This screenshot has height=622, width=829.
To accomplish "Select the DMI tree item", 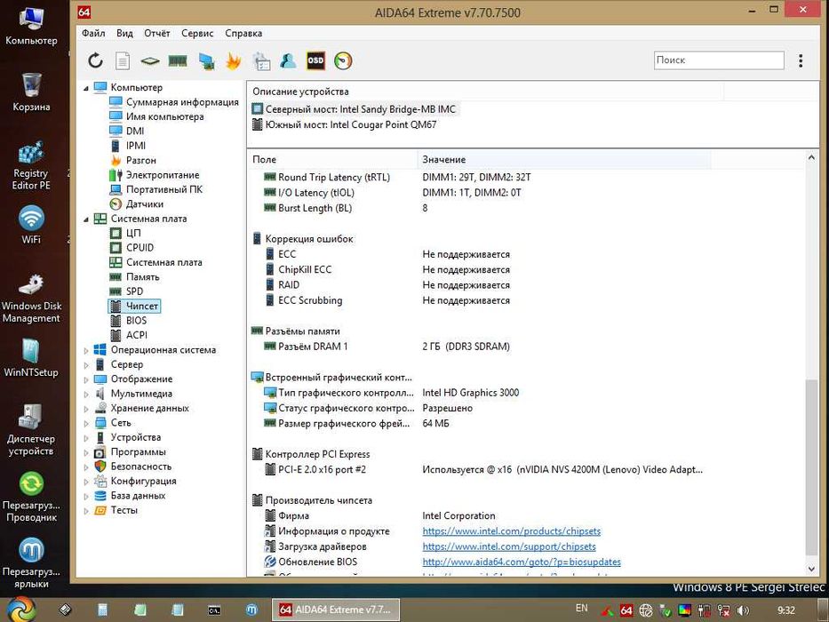I will pos(126,132).
